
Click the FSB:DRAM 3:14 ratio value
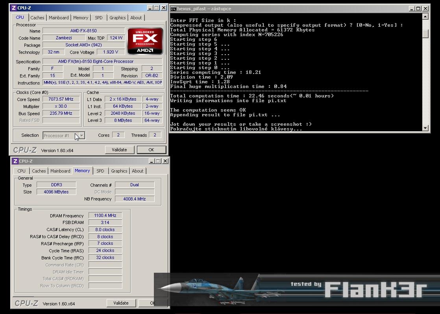click(105, 222)
